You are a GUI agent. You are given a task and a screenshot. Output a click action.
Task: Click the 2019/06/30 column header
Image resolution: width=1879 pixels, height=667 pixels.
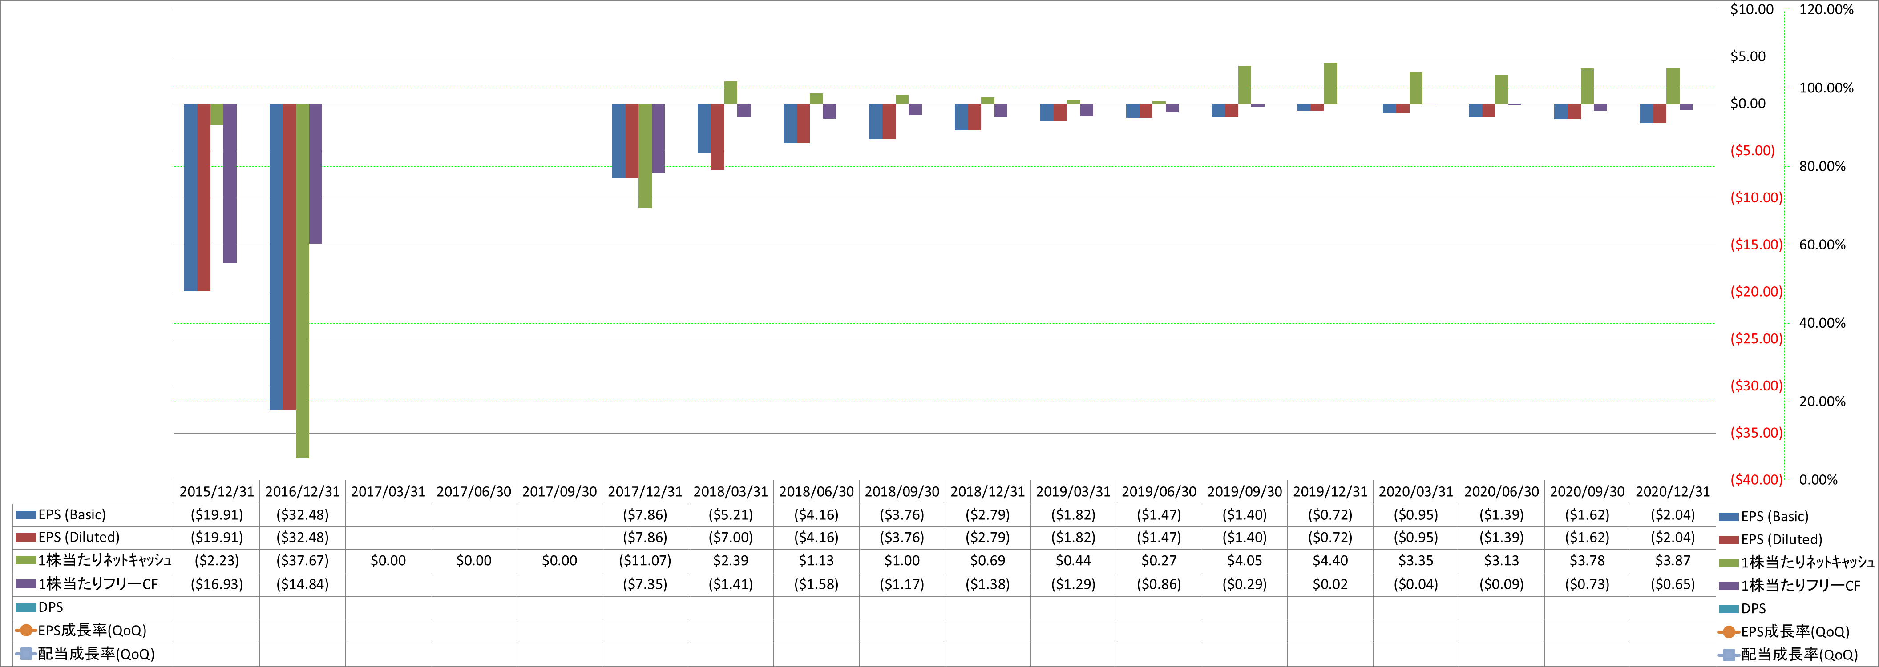coord(1159,492)
